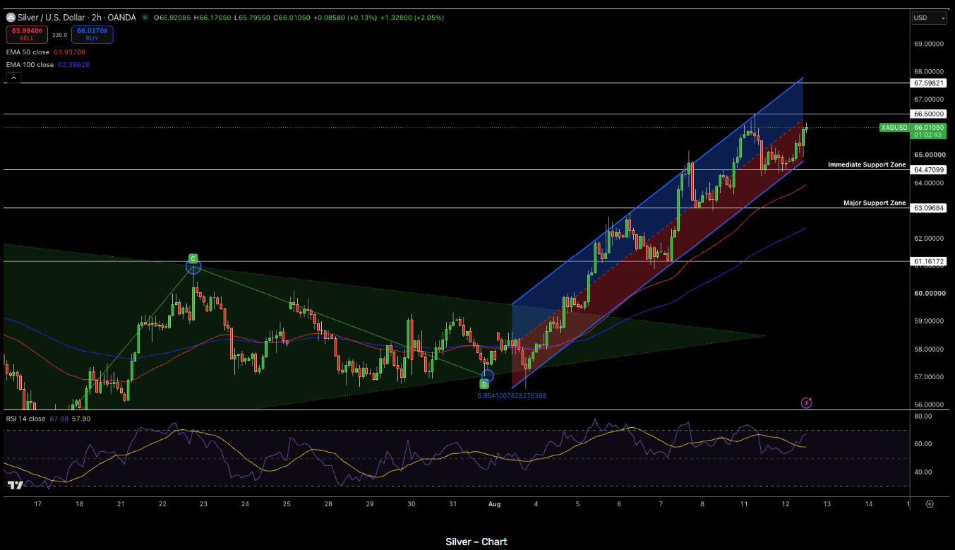Click the 66.50000 price level label
The image size is (955, 550).
click(x=929, y=114)
